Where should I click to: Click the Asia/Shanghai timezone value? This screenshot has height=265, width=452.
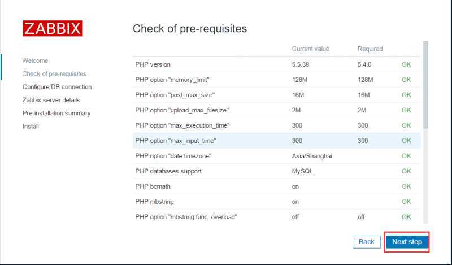click(312, 156)
